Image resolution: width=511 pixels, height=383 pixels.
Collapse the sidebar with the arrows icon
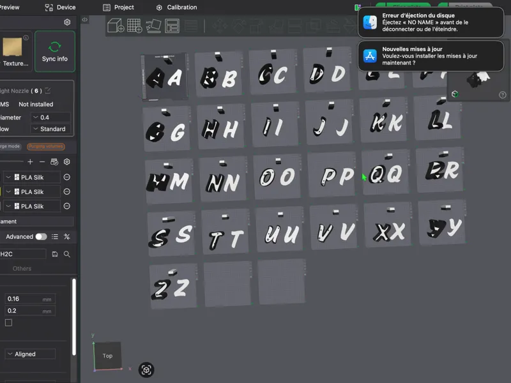pyautogui.click(x=85, y=20)
